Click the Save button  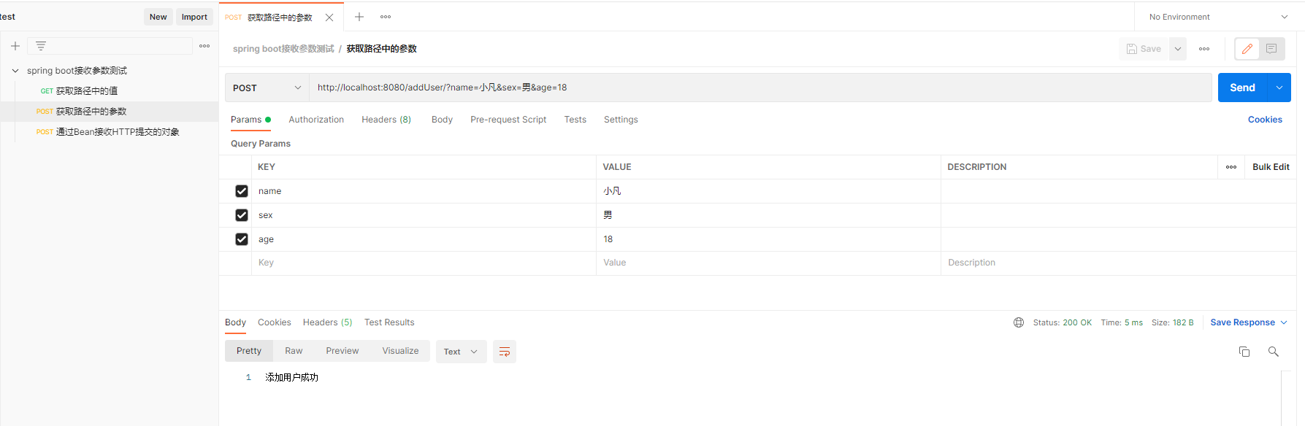(x=1144, y=49)
